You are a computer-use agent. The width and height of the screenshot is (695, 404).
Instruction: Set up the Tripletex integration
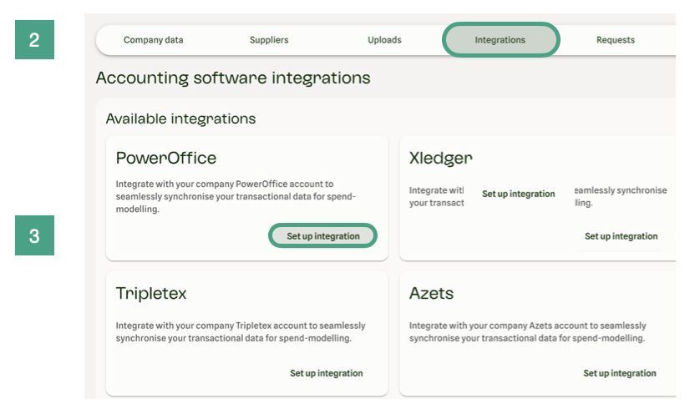[x=327, y=373]
